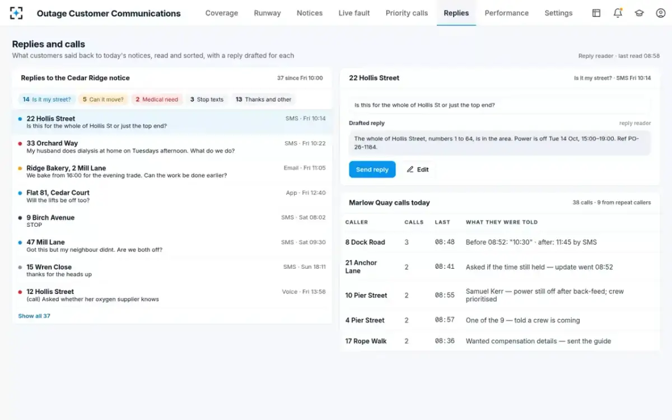Image resolution: width=672 pixels, height=420 pixels.
Task: Click the '37 since Fri 10:00' count
Action: coord(300,78)
